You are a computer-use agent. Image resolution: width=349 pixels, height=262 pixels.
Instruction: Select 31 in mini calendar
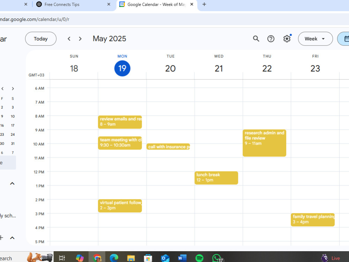pyautogui.click(x=13, y=144)
